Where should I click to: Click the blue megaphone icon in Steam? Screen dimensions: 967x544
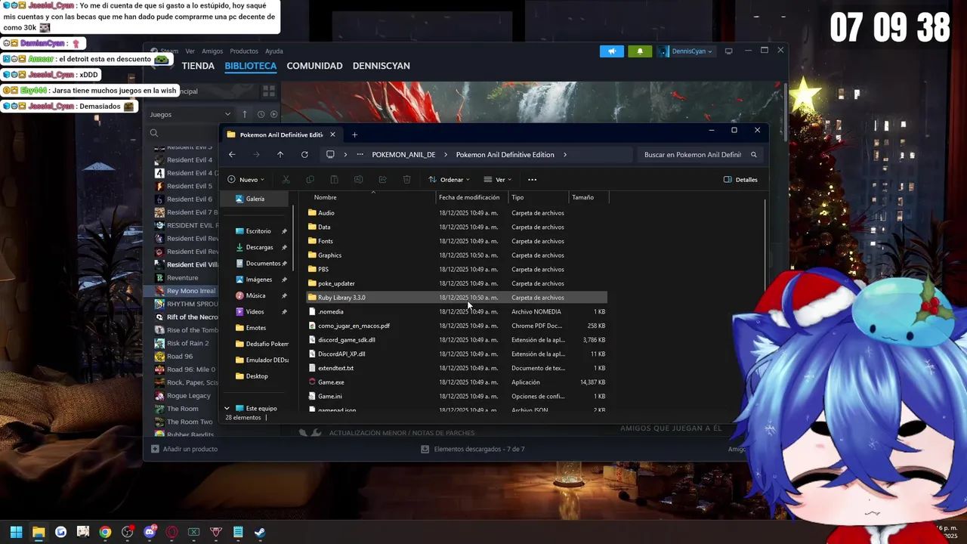point(612,51)
